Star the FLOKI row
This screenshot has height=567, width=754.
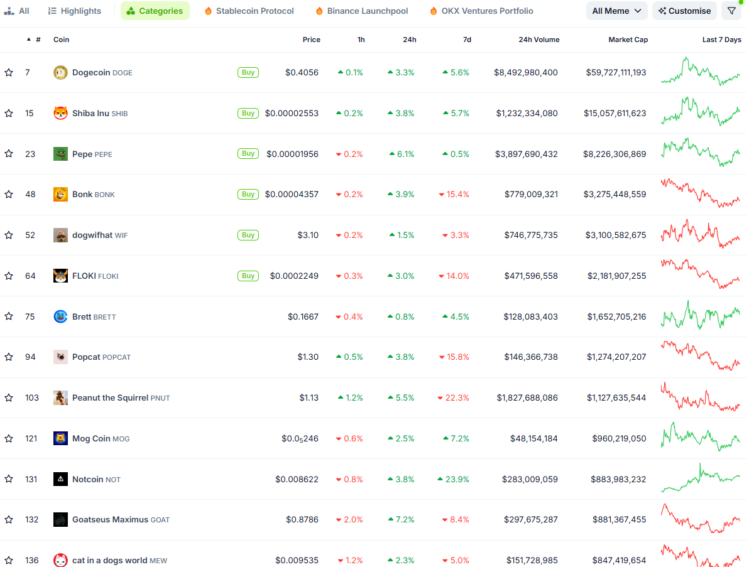(9, 276)
